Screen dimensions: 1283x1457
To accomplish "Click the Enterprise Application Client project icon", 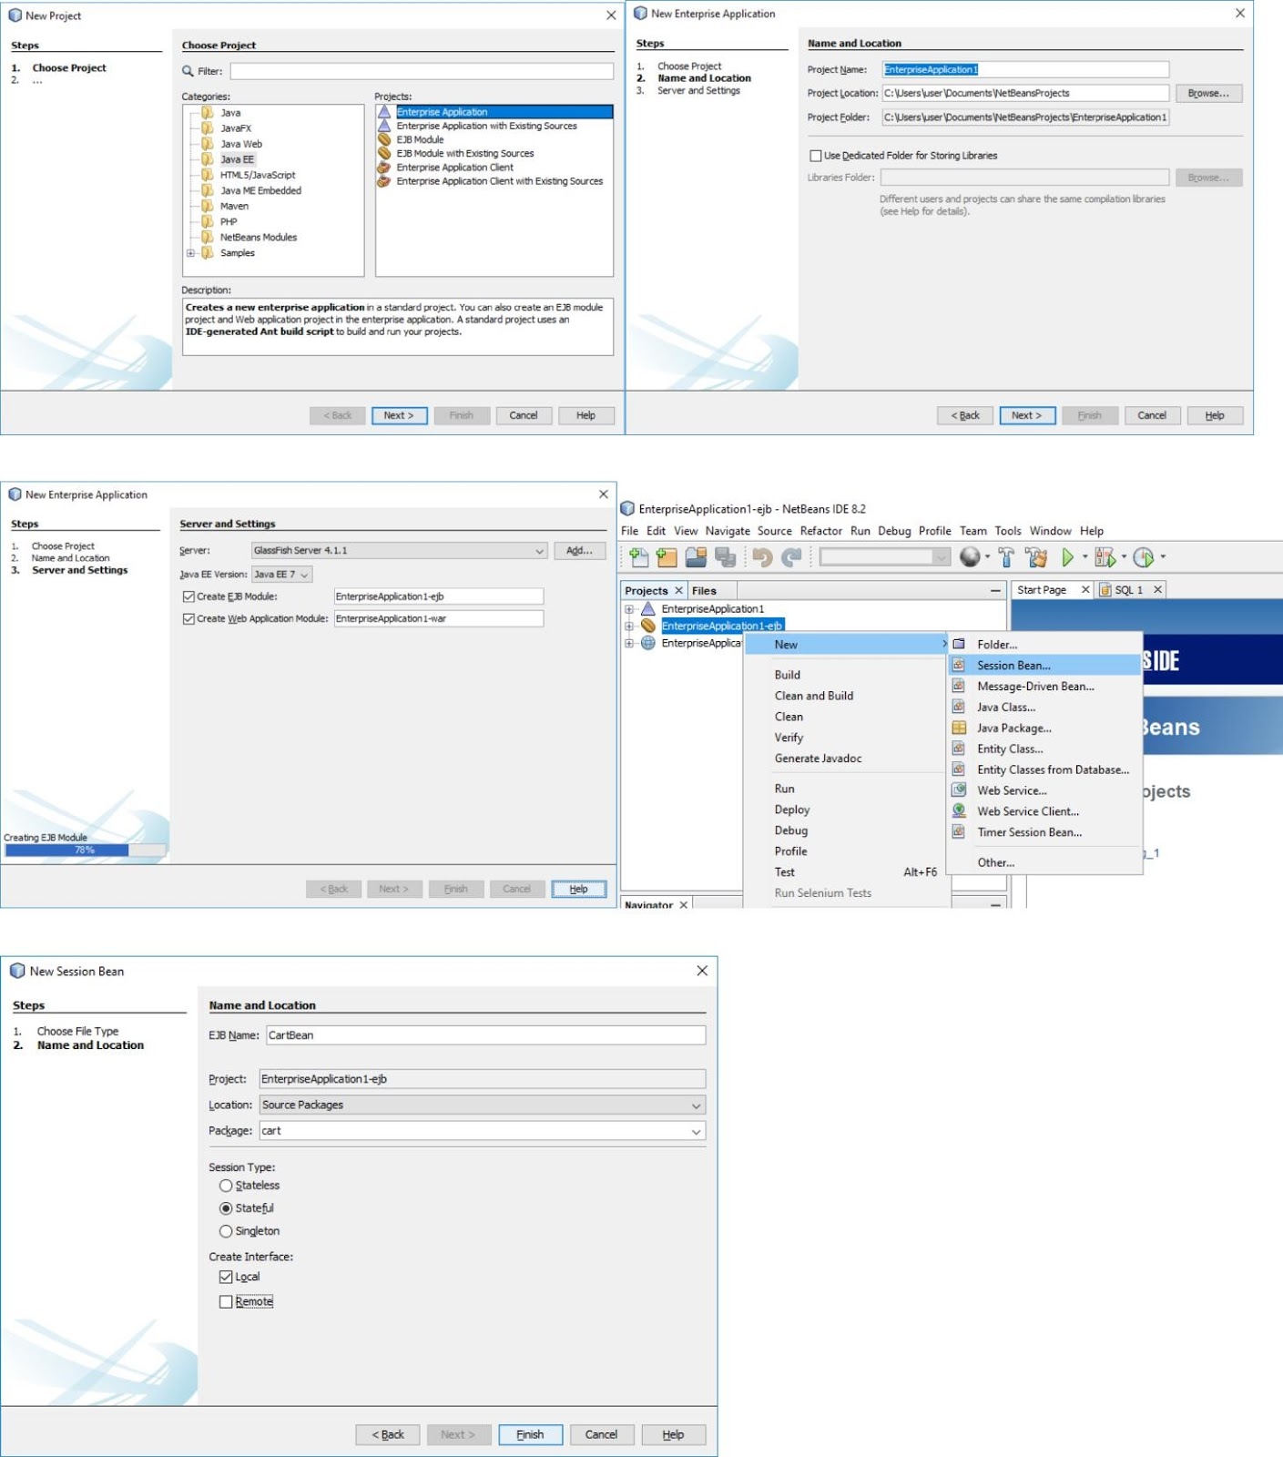I will pyautogui.click(x=384, y=167).
